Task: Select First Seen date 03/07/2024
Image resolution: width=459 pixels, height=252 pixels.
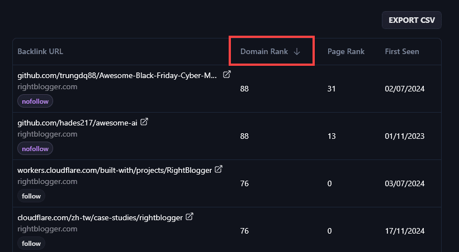Action: click(405, 183)
